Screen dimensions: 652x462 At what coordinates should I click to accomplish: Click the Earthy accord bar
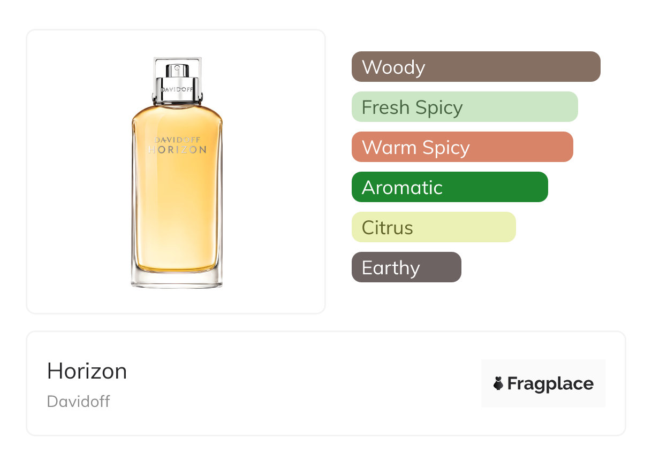[x=406, y=267]
